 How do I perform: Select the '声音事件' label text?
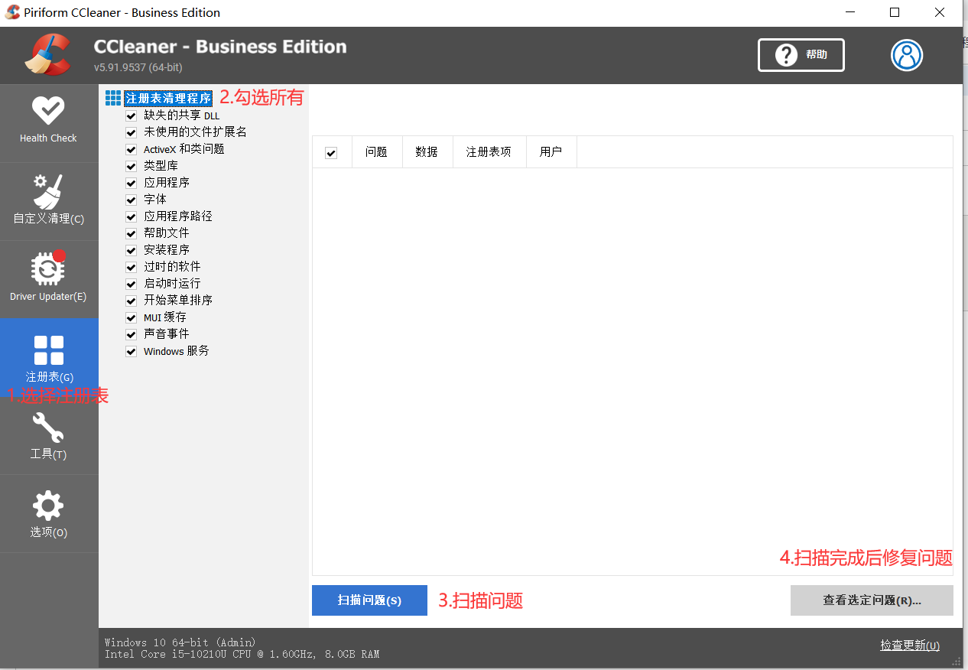click(166, 334)
